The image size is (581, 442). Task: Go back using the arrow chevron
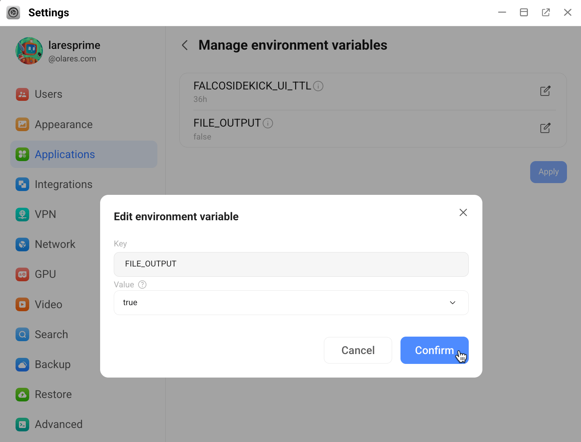[x=184, y=45]
